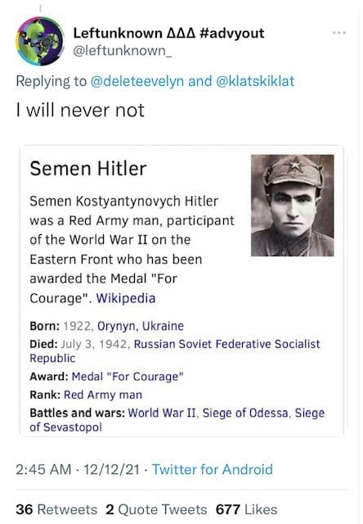Open the Red Army man rank link
This screenshot has width=363, height=524.
coord(103,395)
